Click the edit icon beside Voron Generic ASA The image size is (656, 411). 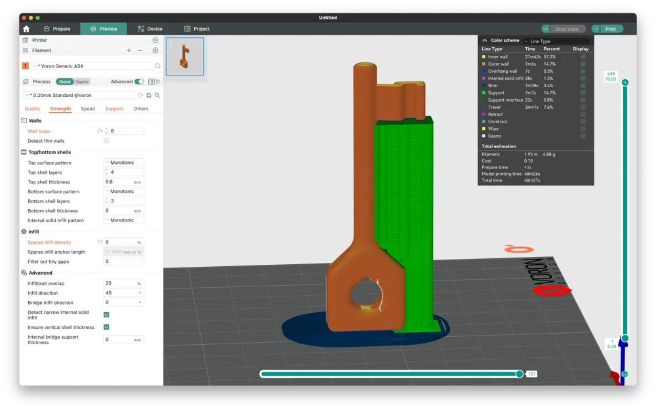click(x=158, y=66)
